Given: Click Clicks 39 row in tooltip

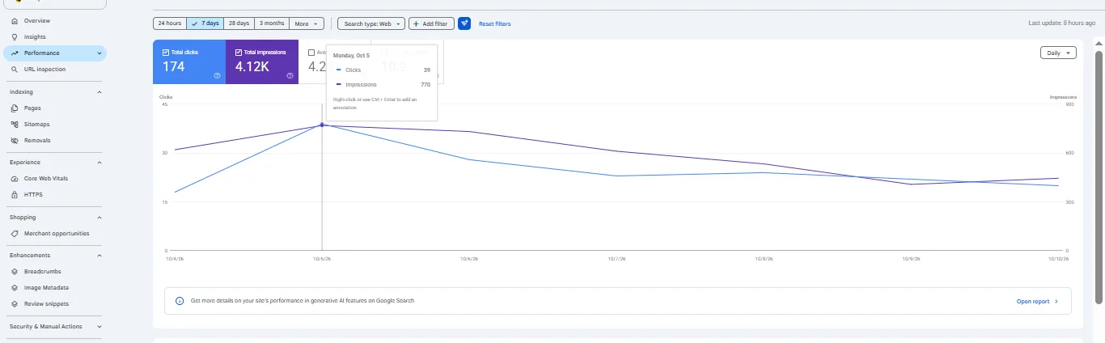Looking at the screenshot, I should [382, 70].
